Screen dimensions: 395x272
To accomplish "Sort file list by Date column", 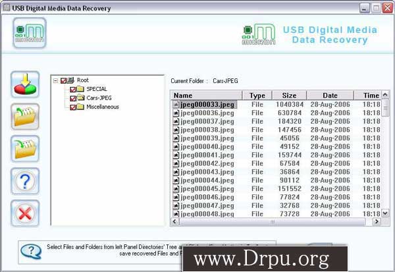I will pyautogui.click(x=330, y=95).
